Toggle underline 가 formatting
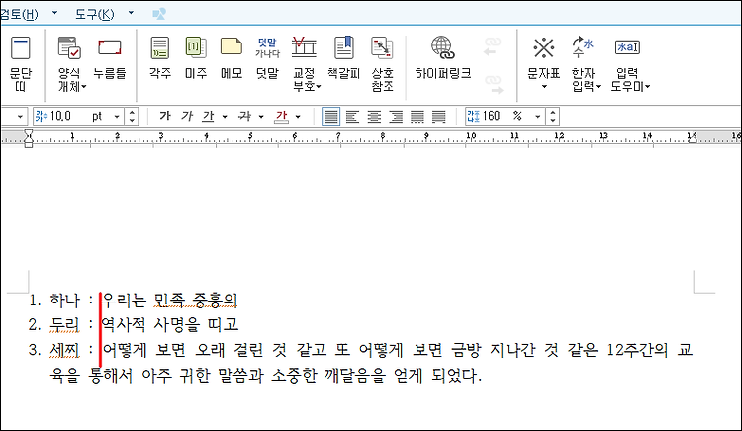 [x=208, y=116]
